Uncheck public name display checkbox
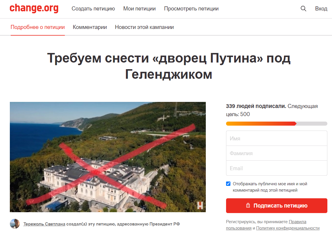This screenshot has height=231, width=332. pyautogui.click(x=228, y=184)
